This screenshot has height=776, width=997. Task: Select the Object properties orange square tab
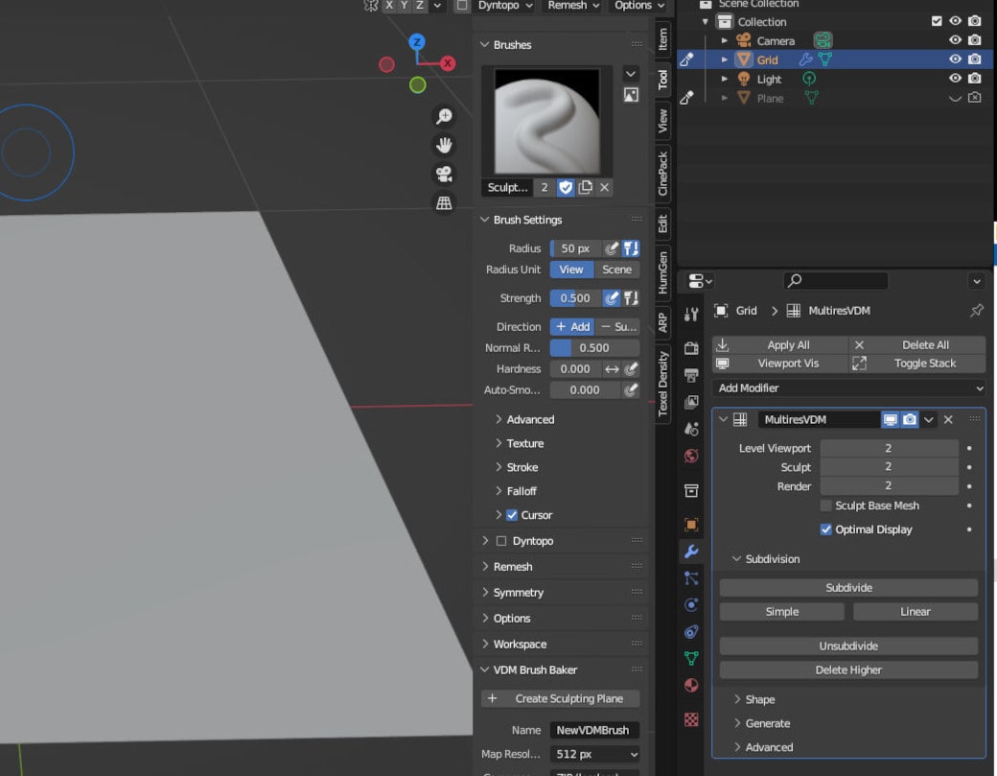coord(691,524)
